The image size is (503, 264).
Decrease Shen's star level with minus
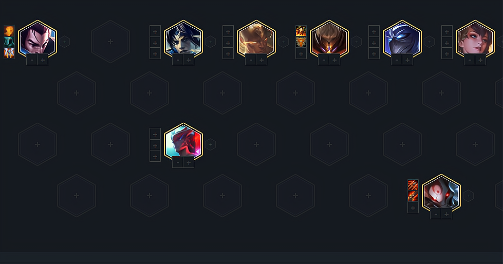pyautogui.click(x=397, y=60)
